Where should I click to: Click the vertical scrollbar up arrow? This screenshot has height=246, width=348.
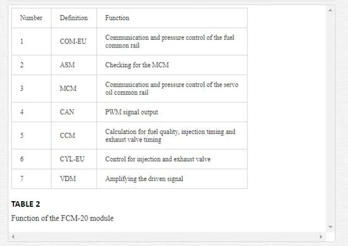click(x=330, y=10)
